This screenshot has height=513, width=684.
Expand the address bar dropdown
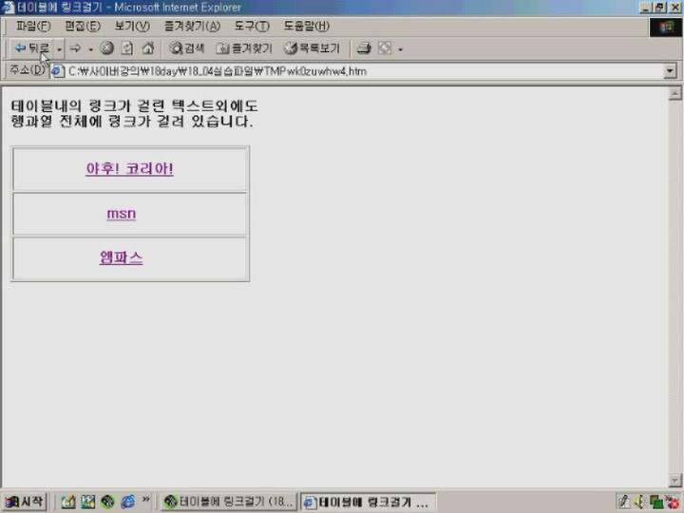tap(670, 71)
